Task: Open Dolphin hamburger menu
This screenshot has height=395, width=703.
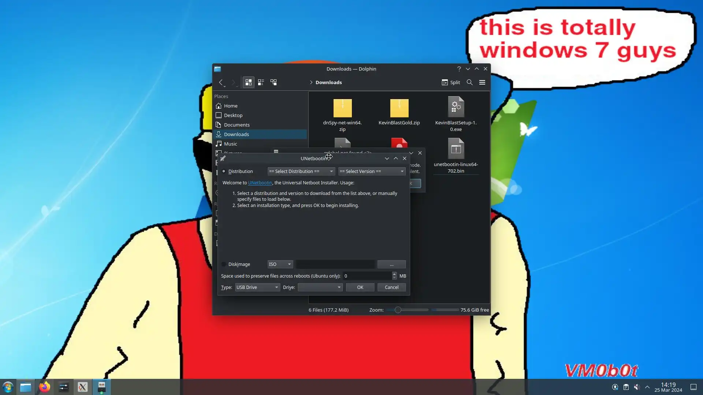Action: pyautogui.click(x=482, y=82)
